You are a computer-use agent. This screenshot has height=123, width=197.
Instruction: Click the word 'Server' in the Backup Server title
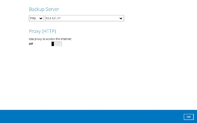click(52, 9)
